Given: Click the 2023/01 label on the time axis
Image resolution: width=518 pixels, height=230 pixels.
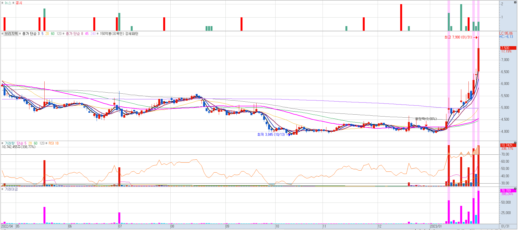Looking at the screenshot, I should pyautogui.click(x=436, y=226).
